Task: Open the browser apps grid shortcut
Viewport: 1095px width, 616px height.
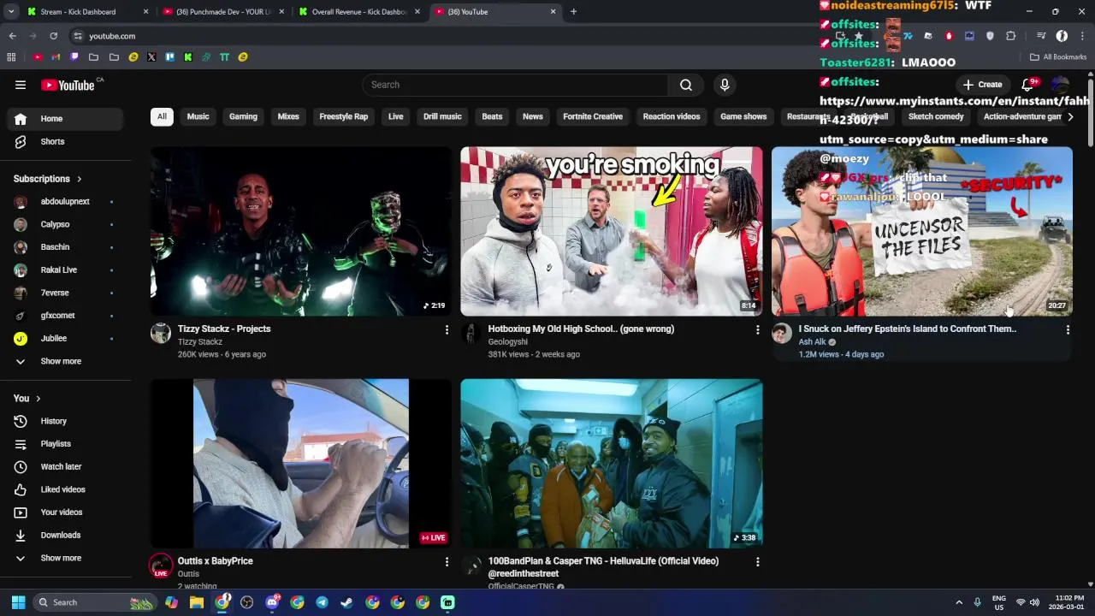Action: pyautogui.click(x=11, y=57)
